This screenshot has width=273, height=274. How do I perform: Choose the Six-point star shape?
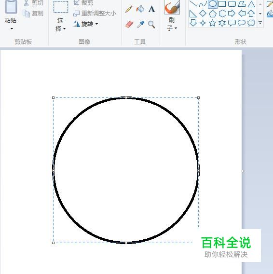click(222, 23)
